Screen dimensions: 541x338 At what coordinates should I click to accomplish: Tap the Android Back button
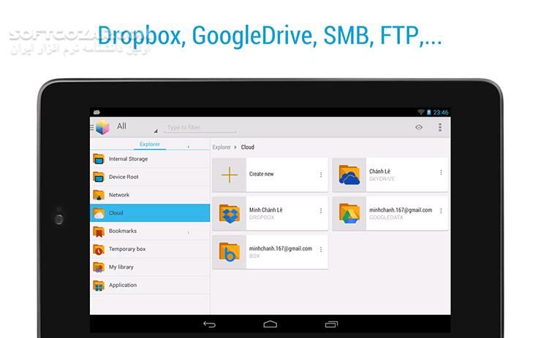[209, 324]
